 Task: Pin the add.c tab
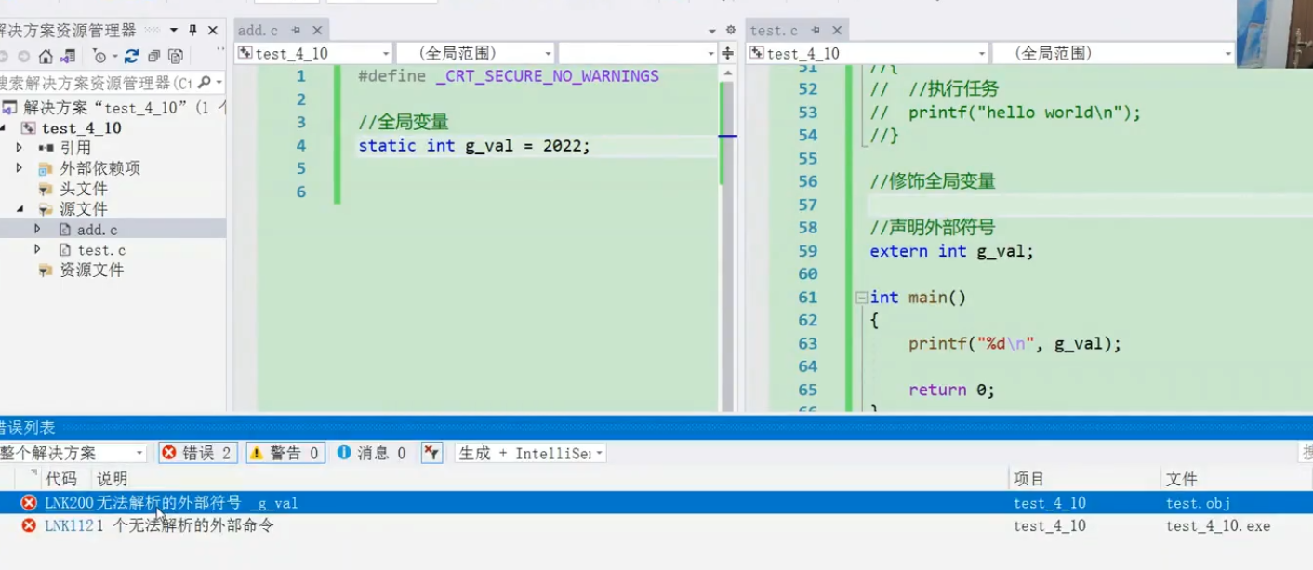click(296, 31)
